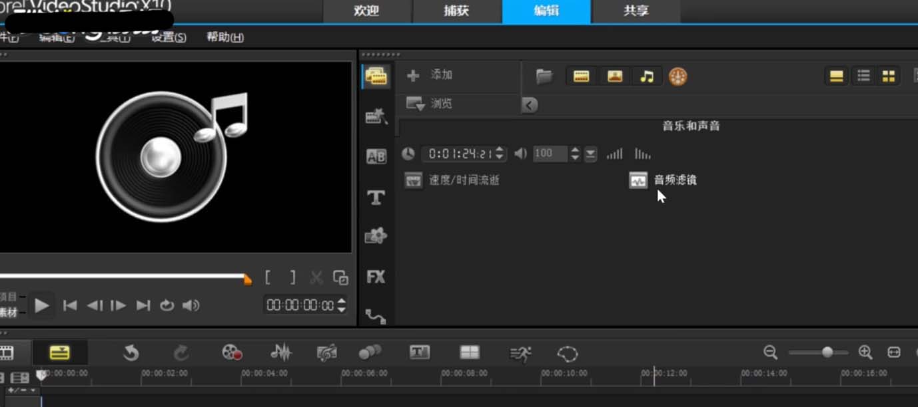
Task: Adjust the duration stepper arrows
Action: 500,154
